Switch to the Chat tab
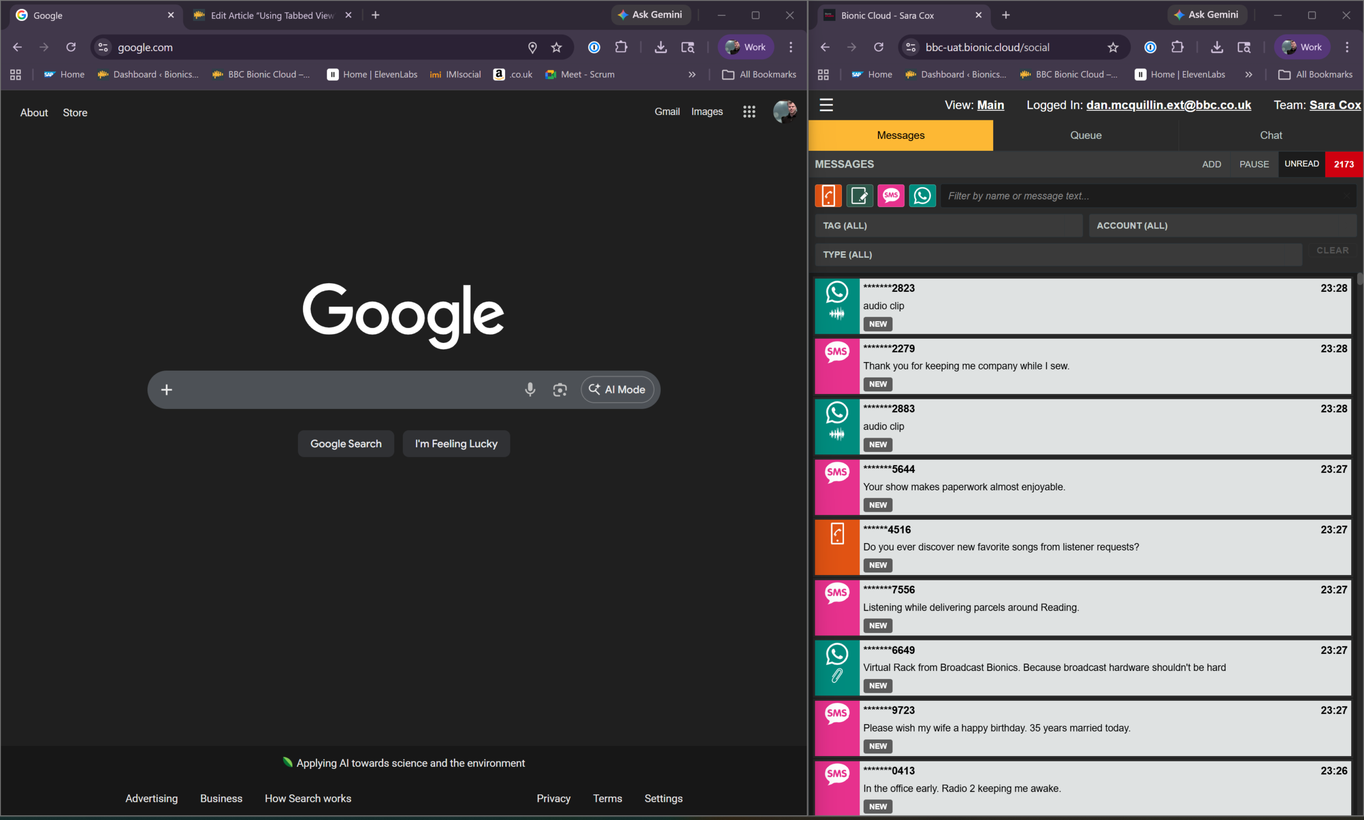 pos(1270,135)
